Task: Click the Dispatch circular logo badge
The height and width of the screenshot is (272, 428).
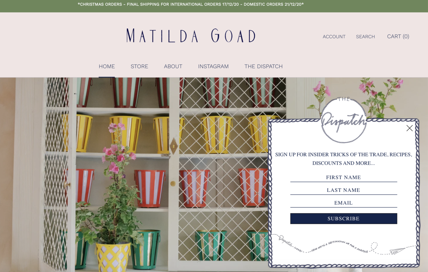Action: click(x=344, y=120)
